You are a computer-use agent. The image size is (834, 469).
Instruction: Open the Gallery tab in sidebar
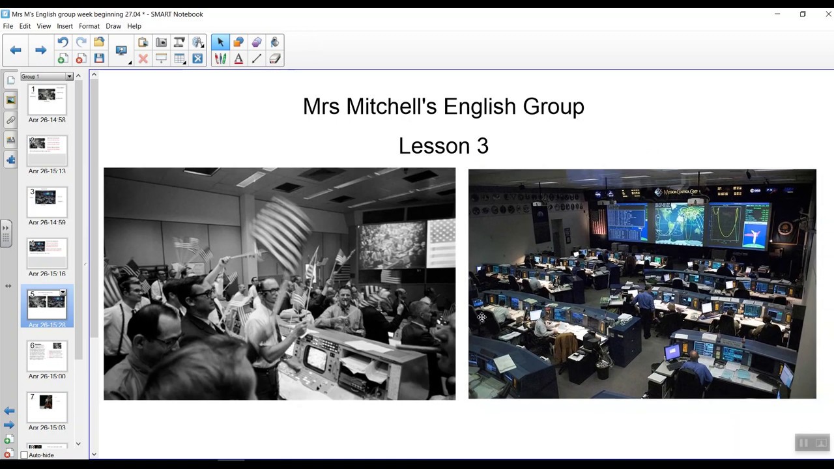[x=10, y=100]
